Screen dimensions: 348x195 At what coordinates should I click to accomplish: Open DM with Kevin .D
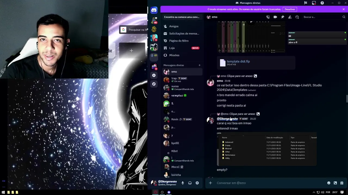click(x=182, y=119)
